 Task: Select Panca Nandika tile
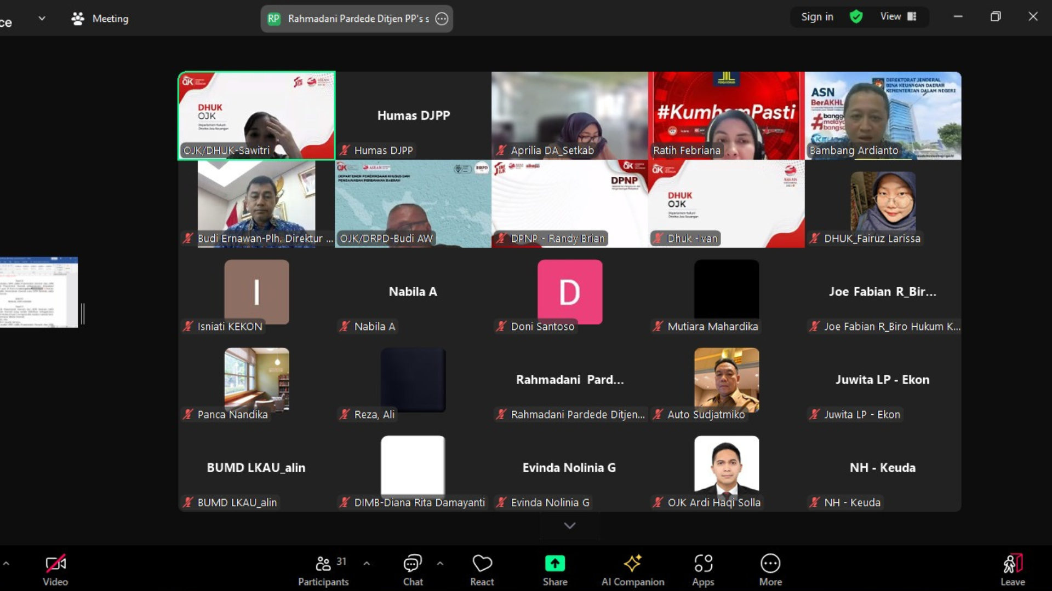pos(256,380)
